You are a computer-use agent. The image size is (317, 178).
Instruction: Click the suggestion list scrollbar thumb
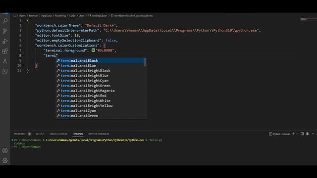pyautogui.click(x=145, y=62)
